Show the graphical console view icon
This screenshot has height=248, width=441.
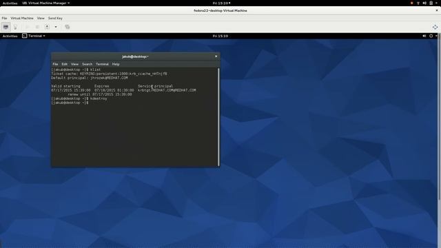tap(6, 27)
